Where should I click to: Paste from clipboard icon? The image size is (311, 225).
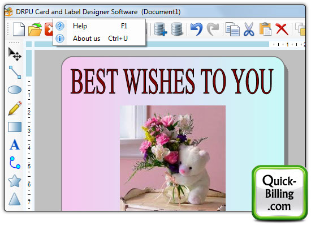point(265,29)
